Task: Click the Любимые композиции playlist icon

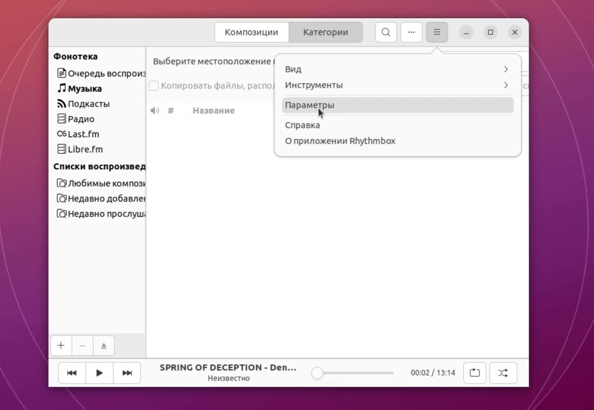Action: point(61,183)
